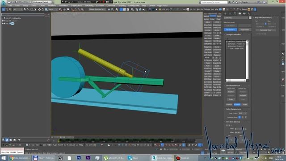Viewport: 286px width, 161px height.
Task: Toggle the Y axis constraint button
Action: [193, 145]
